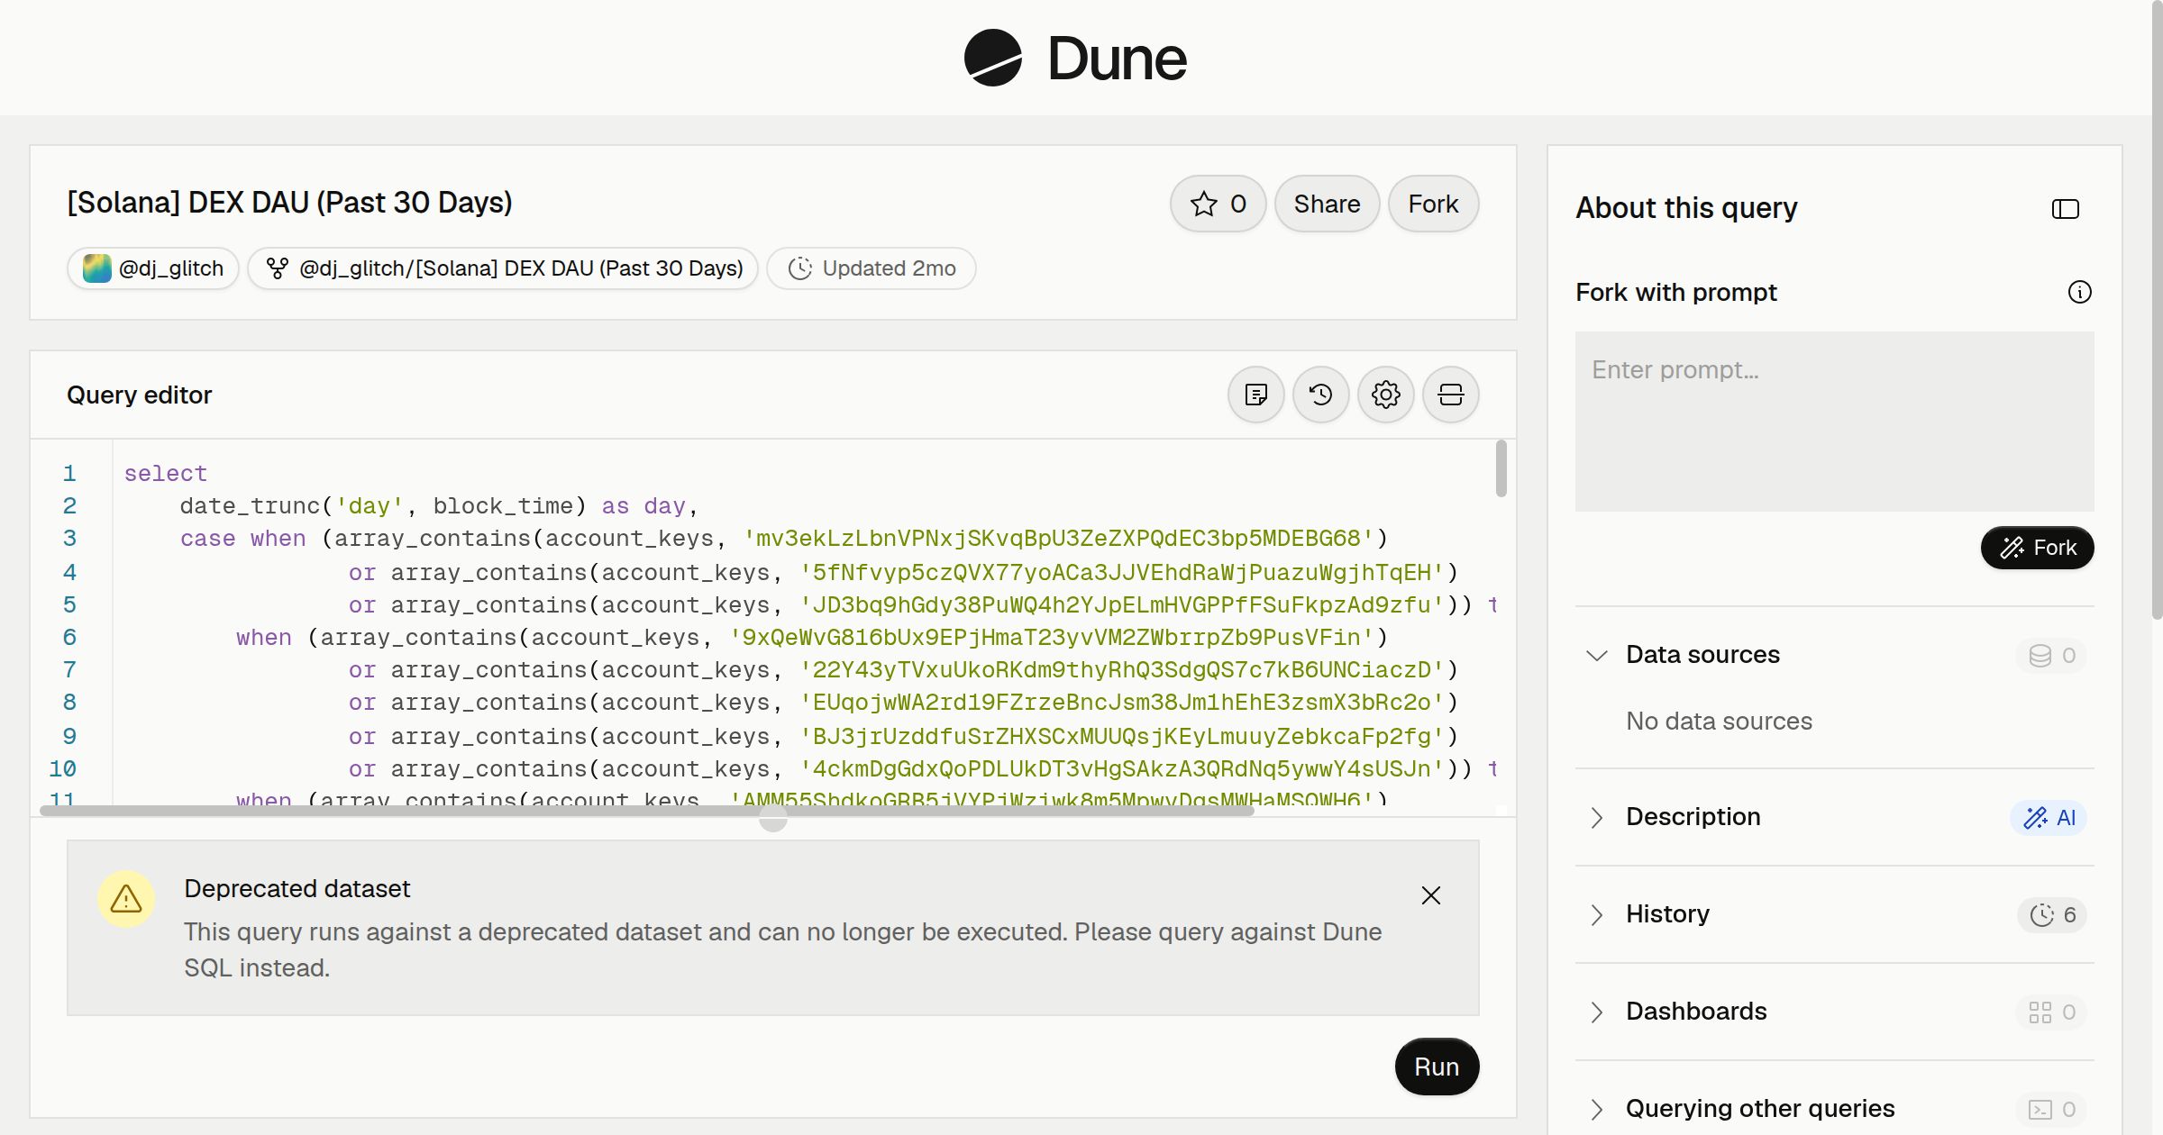The width and height of the screenshot is (2163, 1135).
Task: Click the Dune logo icon
Action: pos(992,58)
